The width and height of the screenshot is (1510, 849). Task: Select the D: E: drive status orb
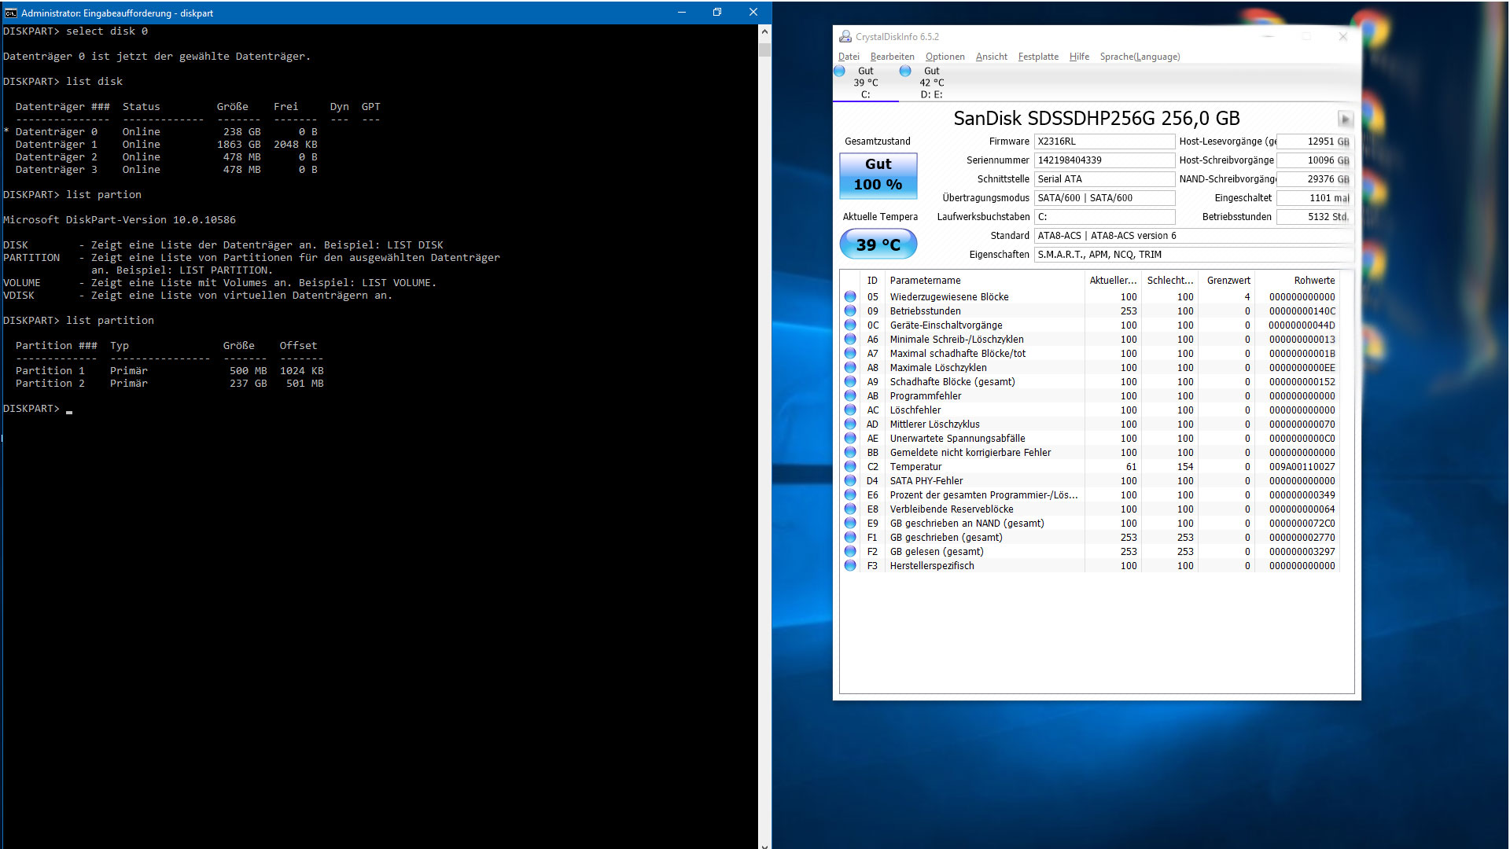905,72
